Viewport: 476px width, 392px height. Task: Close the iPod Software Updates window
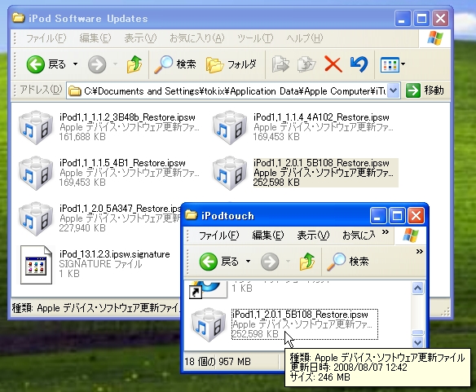tap(440, 19)
